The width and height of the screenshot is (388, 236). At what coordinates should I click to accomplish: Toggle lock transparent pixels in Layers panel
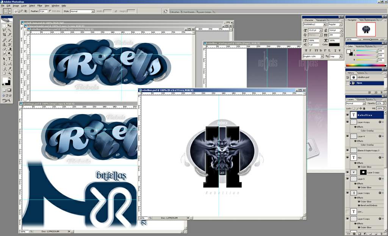pos(354,108)
